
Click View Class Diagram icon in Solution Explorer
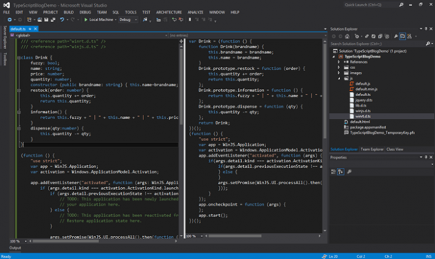click(409, 36)
